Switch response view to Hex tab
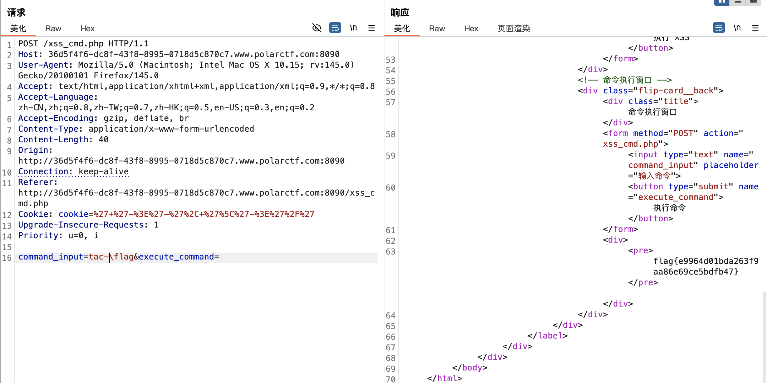The image size is (767, 383). (x=471, y=29)
